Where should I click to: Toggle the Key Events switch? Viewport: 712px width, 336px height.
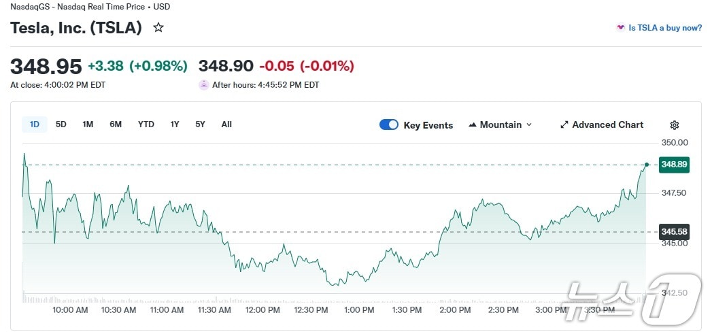pyautogui.click(x=389, y=125)
